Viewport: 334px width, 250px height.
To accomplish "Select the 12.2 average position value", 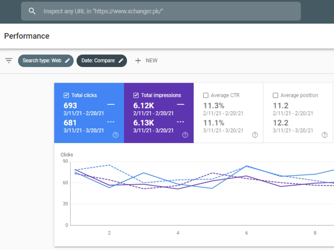I will tap(281, 123).
